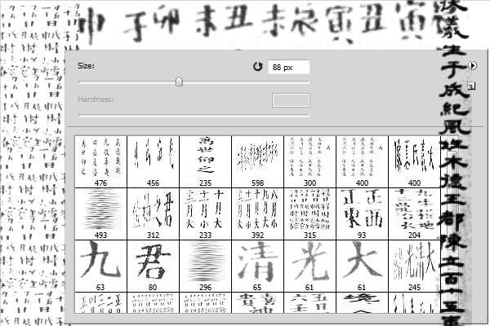Select the 315 brush preset

point(310,214)
